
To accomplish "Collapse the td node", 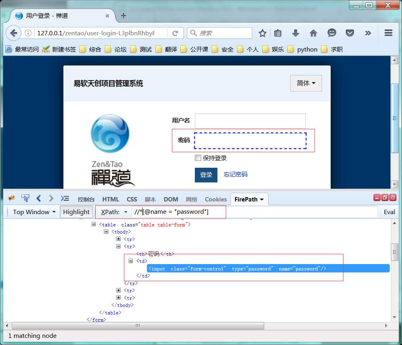I will (131, 261).
